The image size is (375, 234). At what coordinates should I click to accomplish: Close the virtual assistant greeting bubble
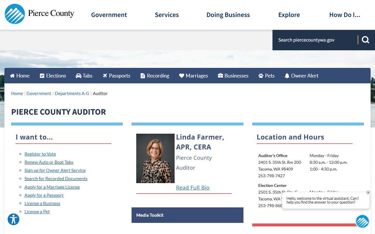point(368,192)
